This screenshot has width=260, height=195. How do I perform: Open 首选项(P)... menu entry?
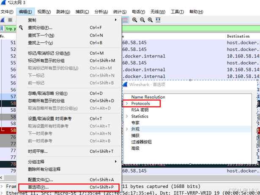pos(69,187)
